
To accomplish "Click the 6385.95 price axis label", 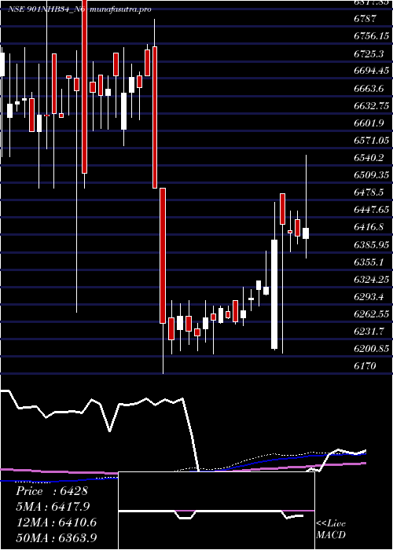I will pos(371,245).
